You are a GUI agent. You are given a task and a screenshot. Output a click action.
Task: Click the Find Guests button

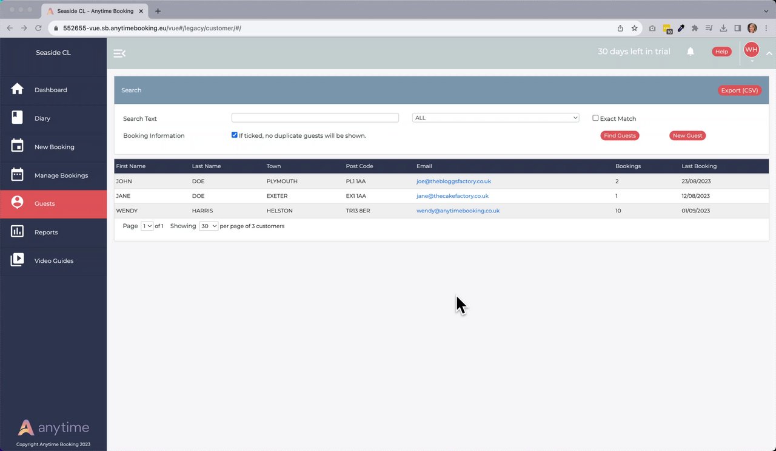(620, 135)
